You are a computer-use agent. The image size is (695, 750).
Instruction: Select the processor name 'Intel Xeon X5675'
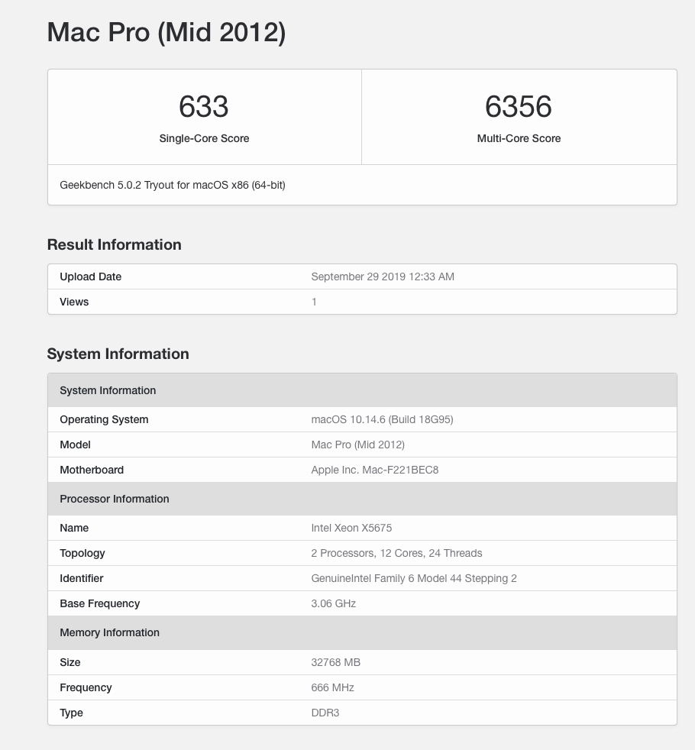coord(351,528)
